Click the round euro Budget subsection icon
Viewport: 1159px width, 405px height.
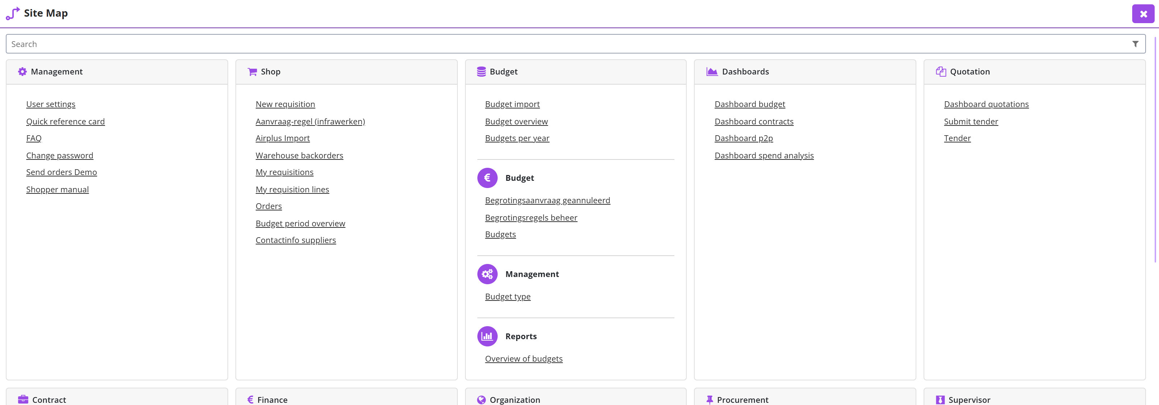487,178
